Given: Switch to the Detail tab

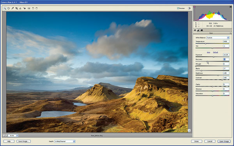Looking at the screenshot, I should [x=199, y=30].
